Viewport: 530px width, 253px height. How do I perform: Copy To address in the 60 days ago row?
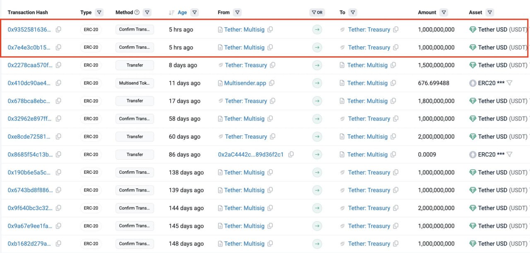[x=393, y=137]
